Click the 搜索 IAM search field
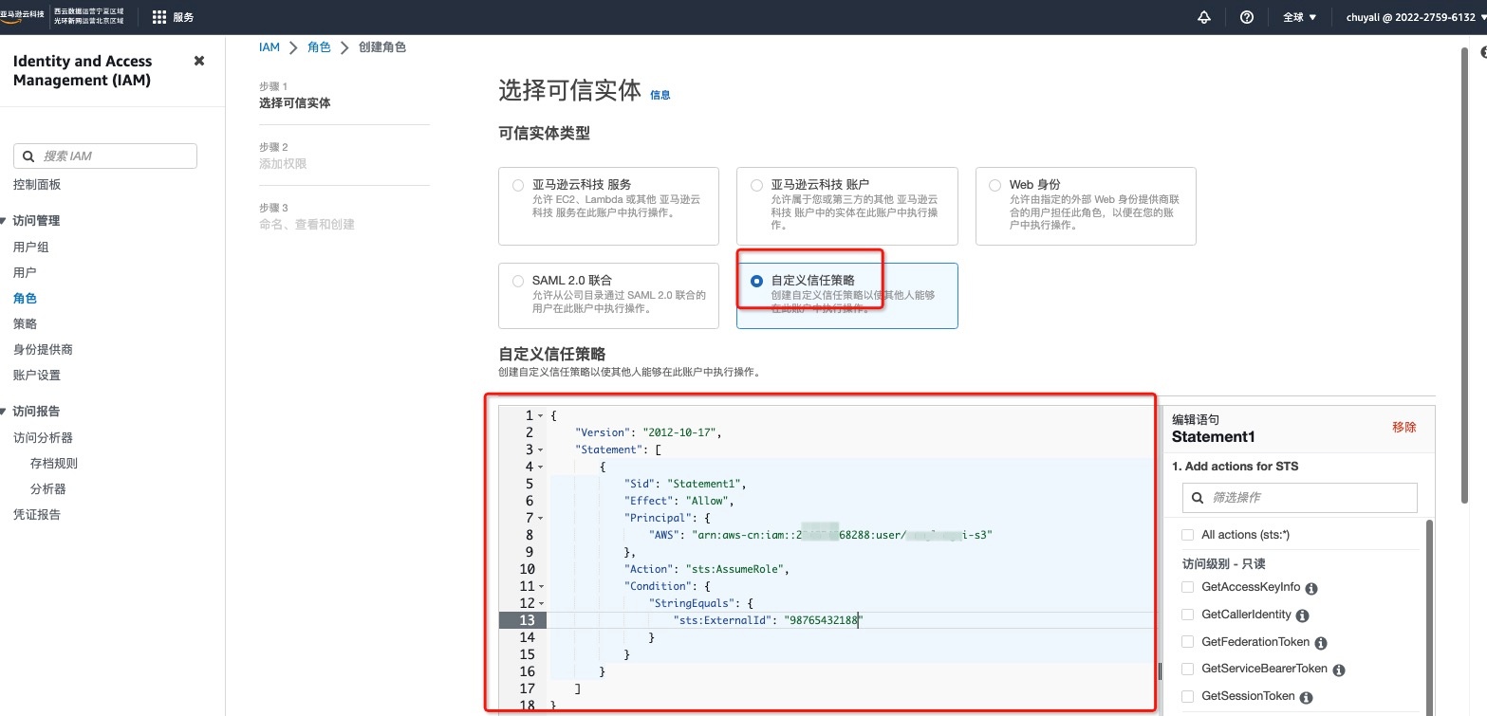1487x716 pixels. coord(105,156)
